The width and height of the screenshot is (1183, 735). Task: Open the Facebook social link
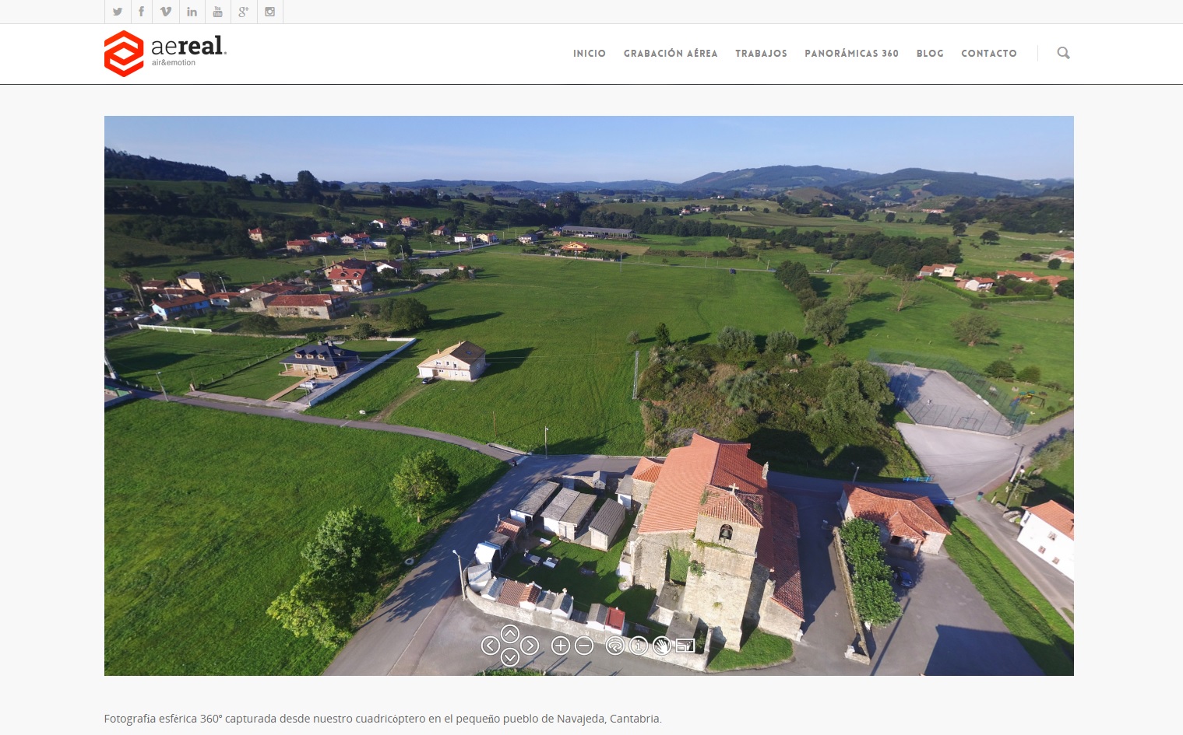[x=141, y=12]
